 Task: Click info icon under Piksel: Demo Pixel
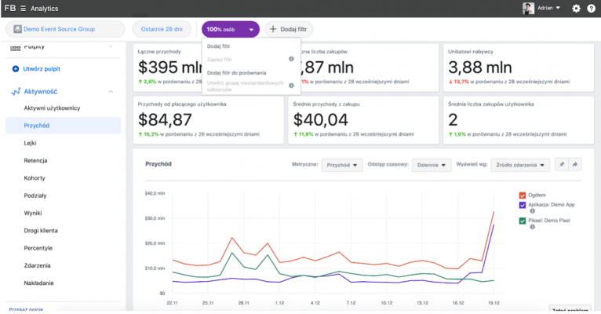point(532,228)
